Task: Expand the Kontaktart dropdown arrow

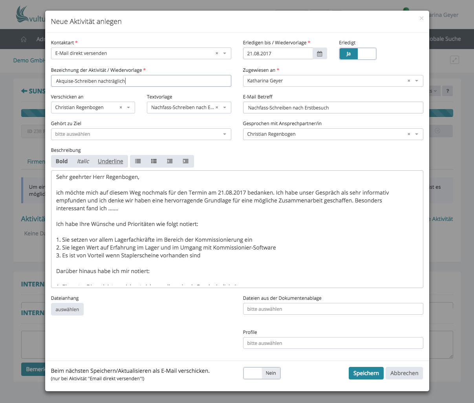Action: pyautogui.click(x=225, y=53)
